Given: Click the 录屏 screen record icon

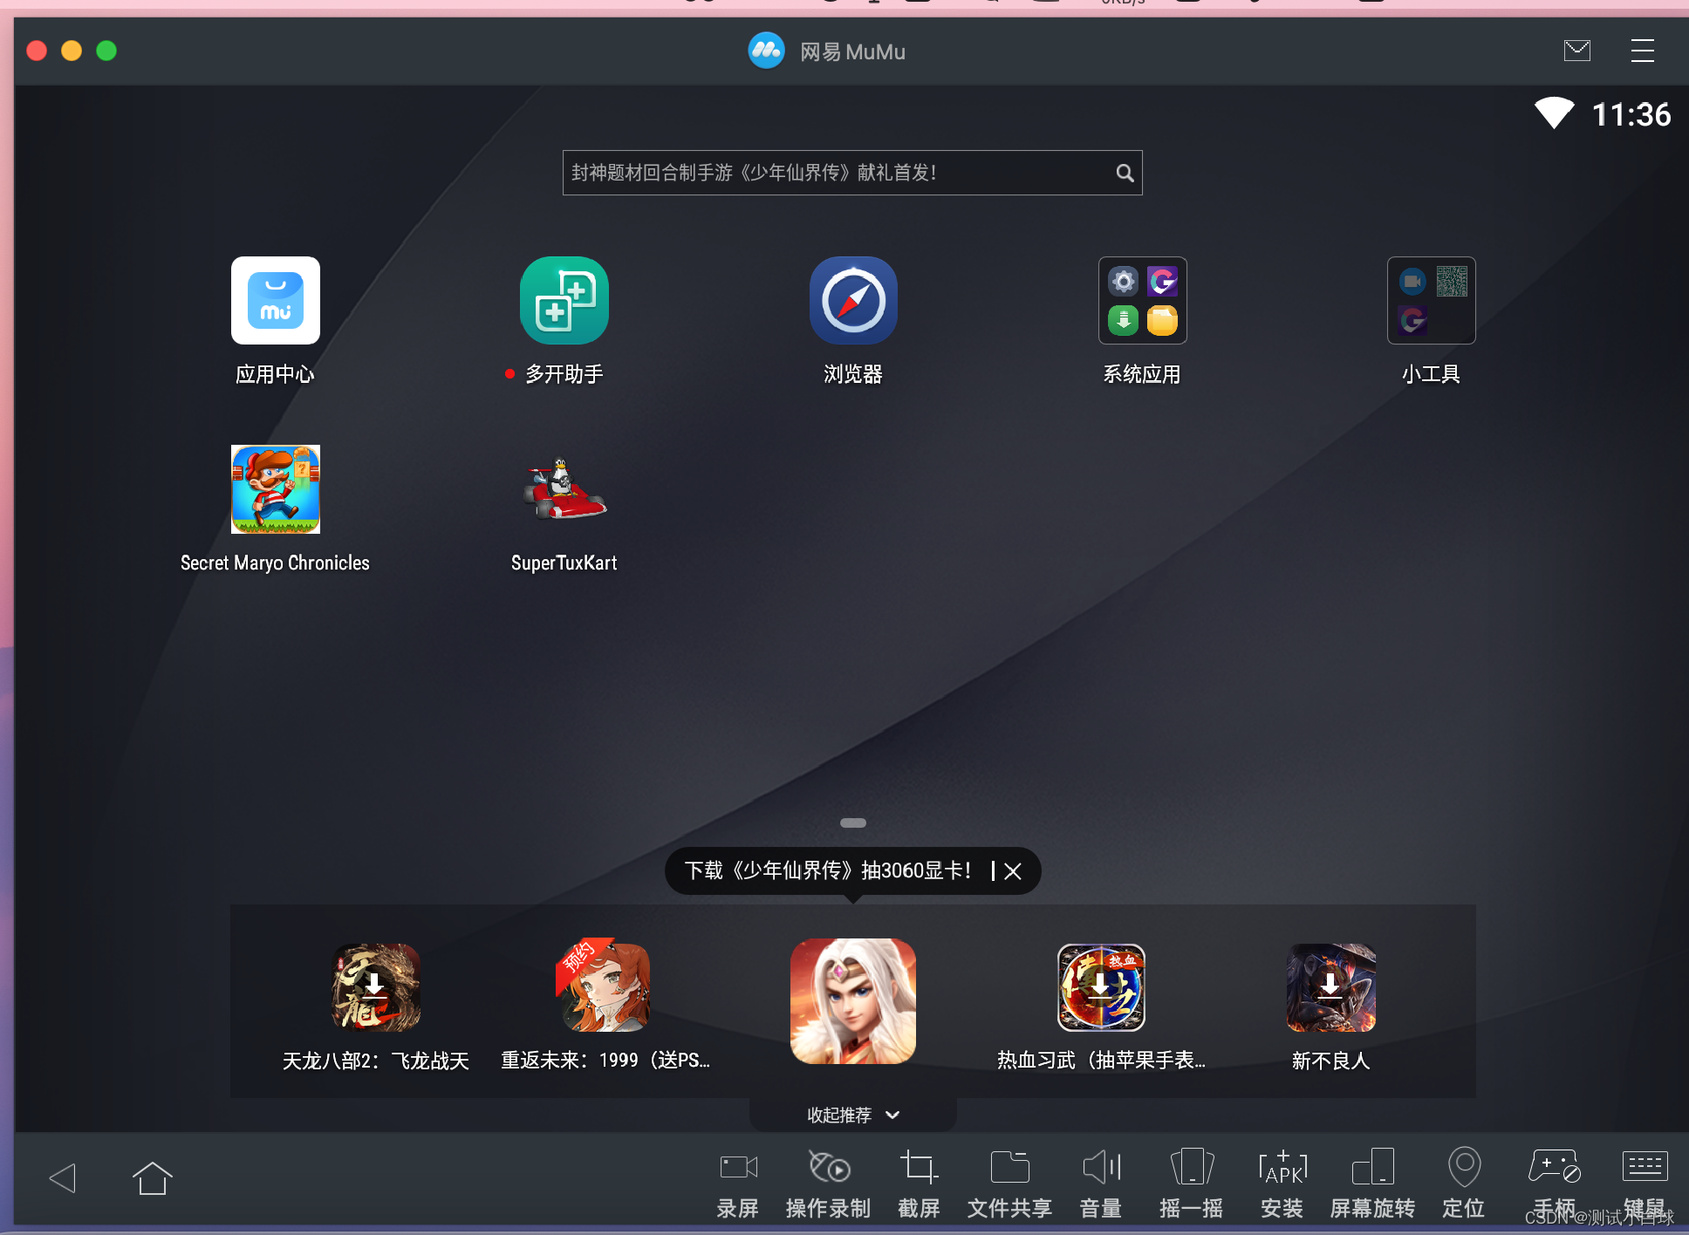Looking at the screenshot, I should (x=738, y=1167).
